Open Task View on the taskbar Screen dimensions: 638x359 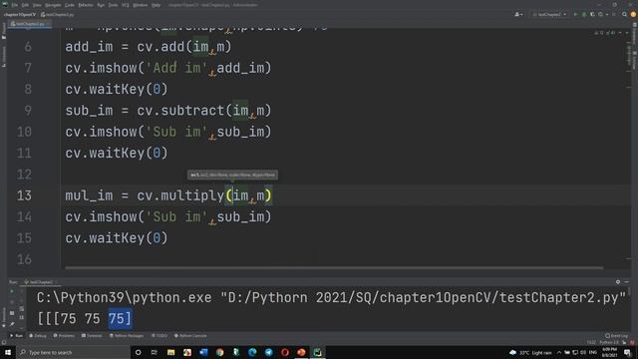click(155, 352)
